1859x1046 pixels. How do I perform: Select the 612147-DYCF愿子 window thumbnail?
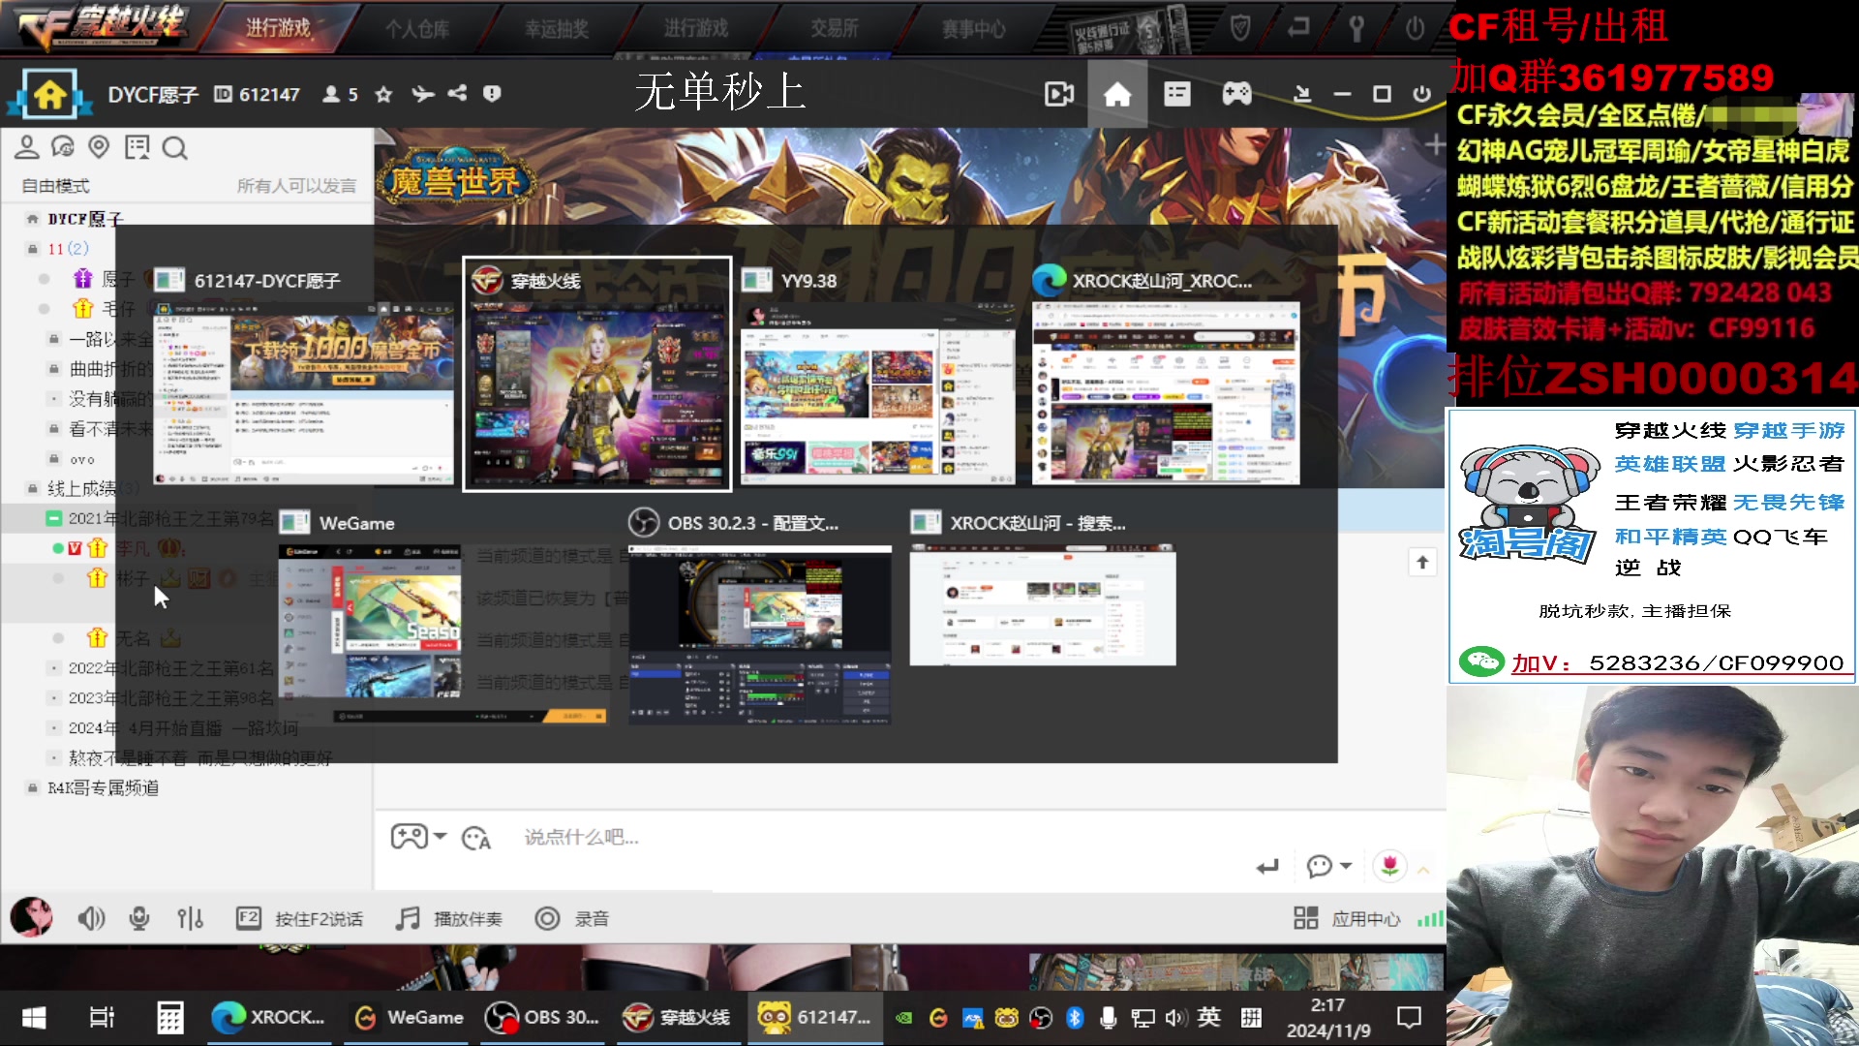pyautogui.click(x=303, y=375)
